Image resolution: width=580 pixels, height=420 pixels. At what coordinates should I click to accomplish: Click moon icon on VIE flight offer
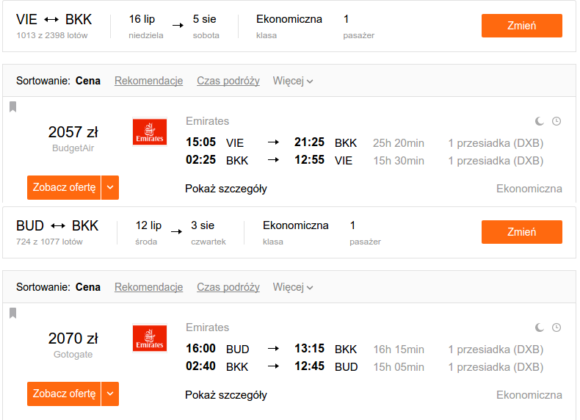tap(540, 121)
